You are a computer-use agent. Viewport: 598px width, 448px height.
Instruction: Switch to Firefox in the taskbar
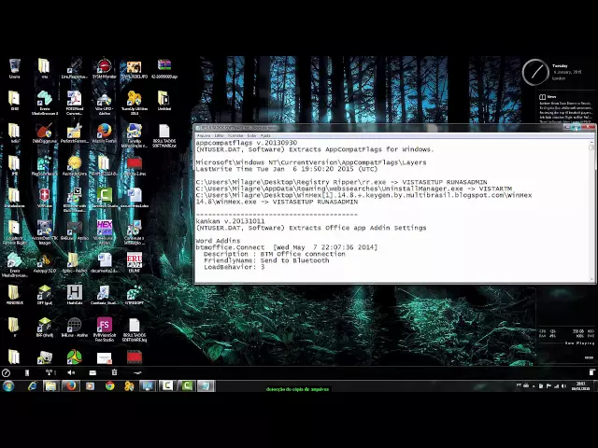(71, 385)
